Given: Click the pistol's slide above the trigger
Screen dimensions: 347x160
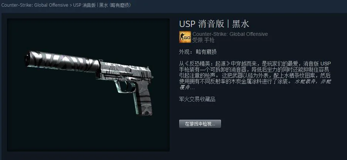Looking at the screenshot, I should click(x=126, y=71).
